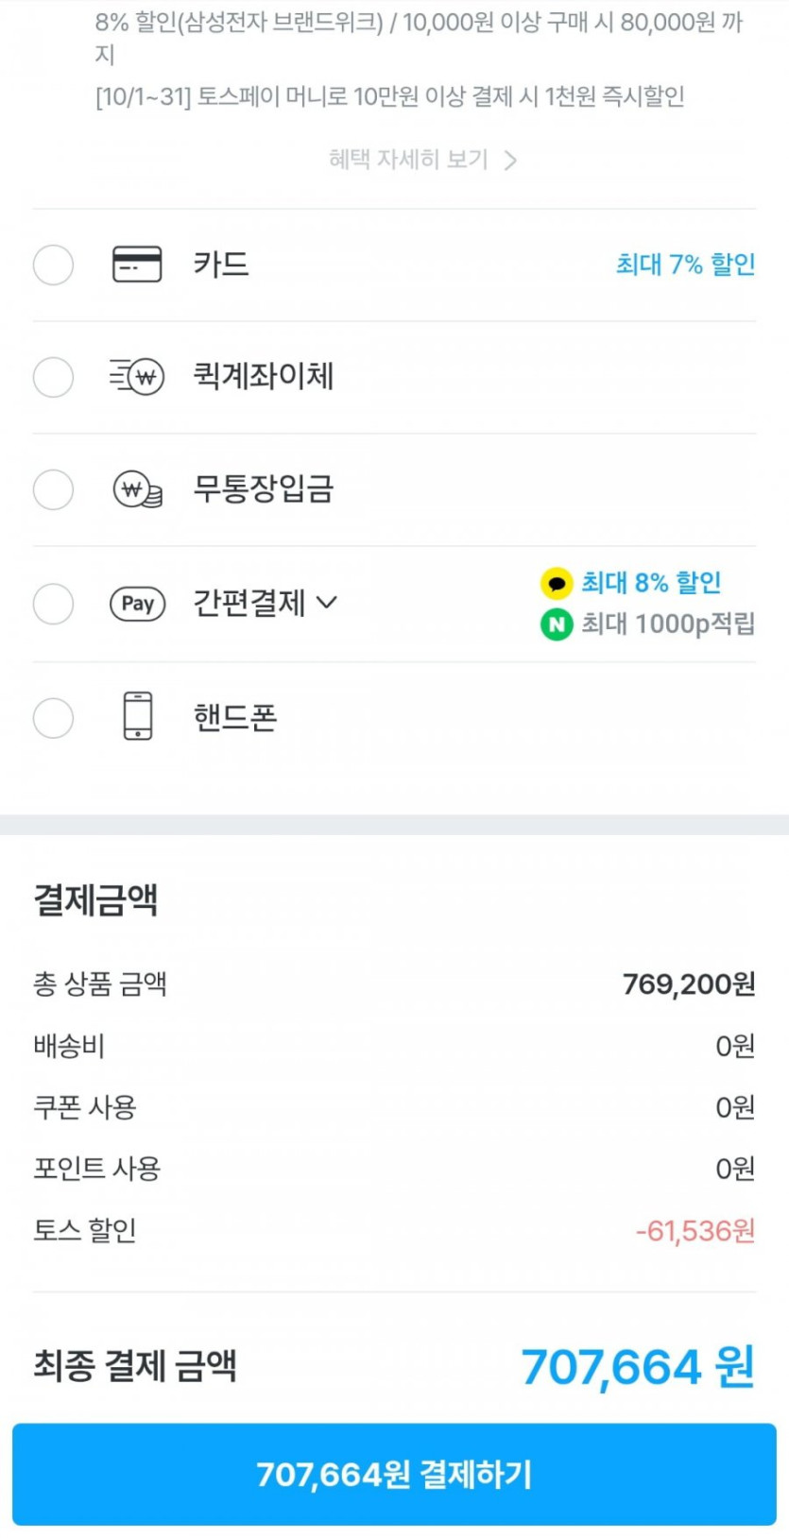Click the yellow KakaoPay icon
789x1538 pixels.
[557, 584]
